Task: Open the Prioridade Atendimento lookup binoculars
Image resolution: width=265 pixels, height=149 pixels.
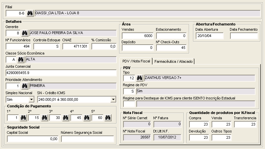Action: 25,86
